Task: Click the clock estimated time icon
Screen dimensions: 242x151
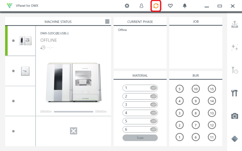Action: click(43, 47)
